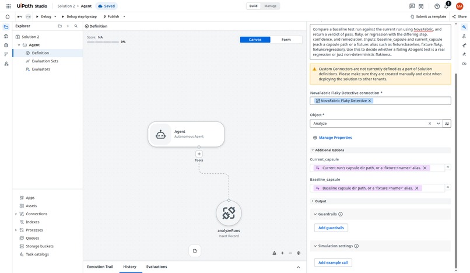Go to the Home icon

click(x=8, y=16)
